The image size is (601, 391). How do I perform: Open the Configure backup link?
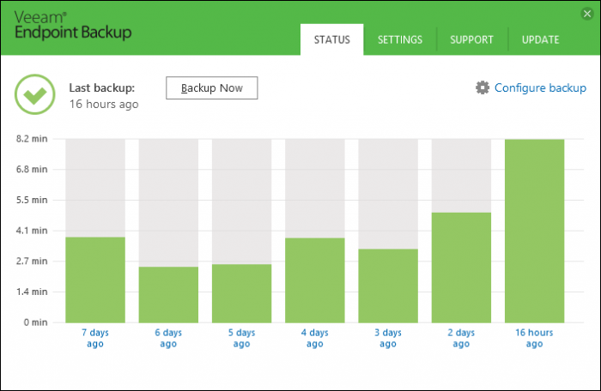pos(540,87)
